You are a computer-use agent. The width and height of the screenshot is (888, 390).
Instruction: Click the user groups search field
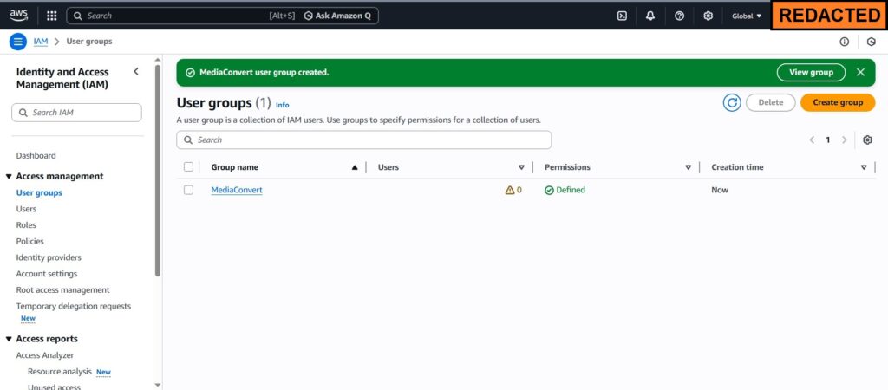coord(364,140)
